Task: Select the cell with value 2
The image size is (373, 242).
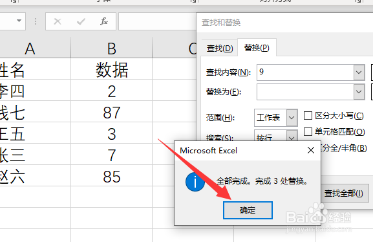Action: (x=112, y=91)
